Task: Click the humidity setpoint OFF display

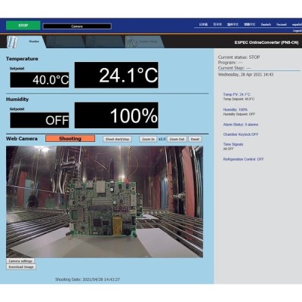Action: pos(39,120)
